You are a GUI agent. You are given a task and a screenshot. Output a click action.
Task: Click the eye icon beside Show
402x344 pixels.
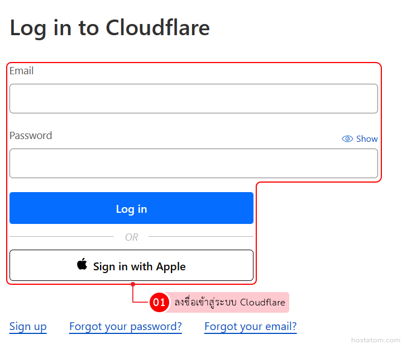click(347, 139)
